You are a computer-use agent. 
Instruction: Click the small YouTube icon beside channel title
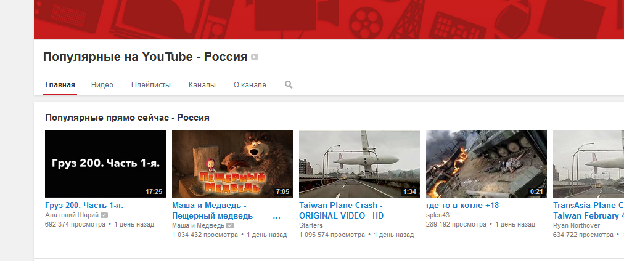pyautogui.click(x=255, y=57)
